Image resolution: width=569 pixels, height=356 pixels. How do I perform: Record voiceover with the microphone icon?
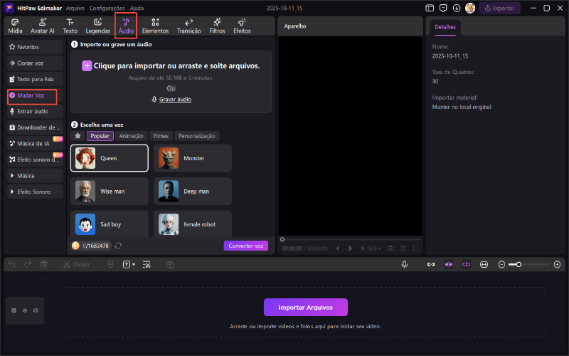tap(405, 264)
